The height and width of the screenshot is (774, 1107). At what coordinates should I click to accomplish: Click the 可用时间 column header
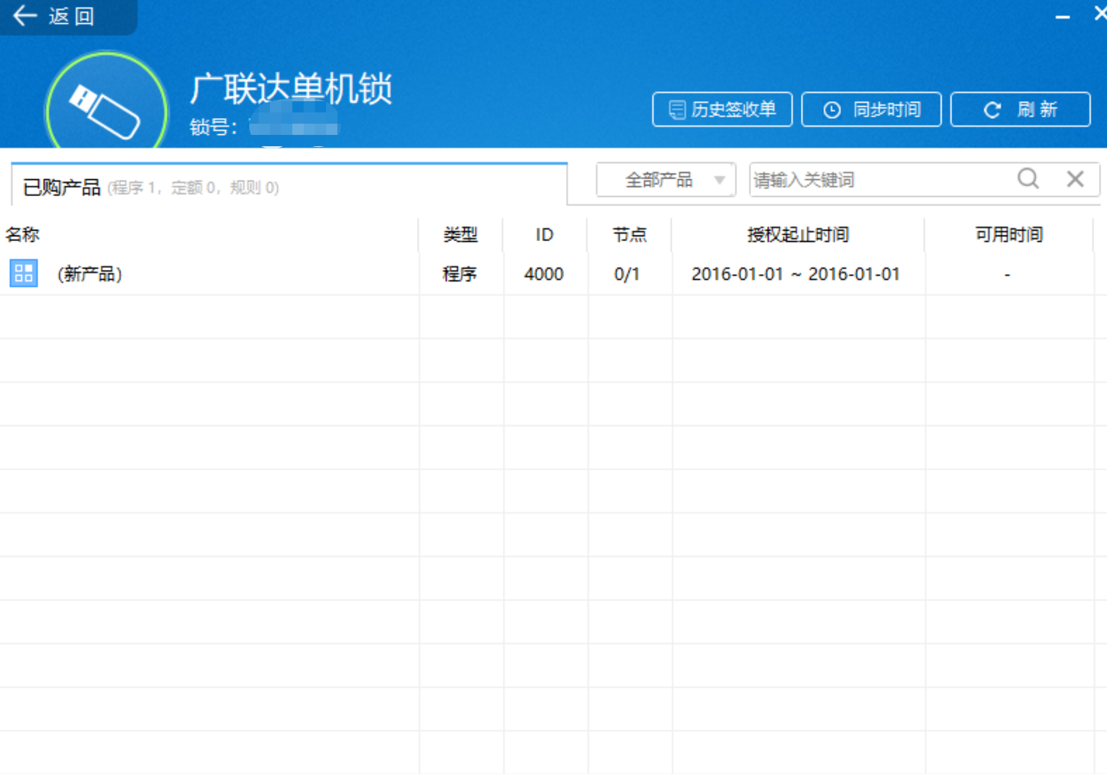pos(1009,235)
